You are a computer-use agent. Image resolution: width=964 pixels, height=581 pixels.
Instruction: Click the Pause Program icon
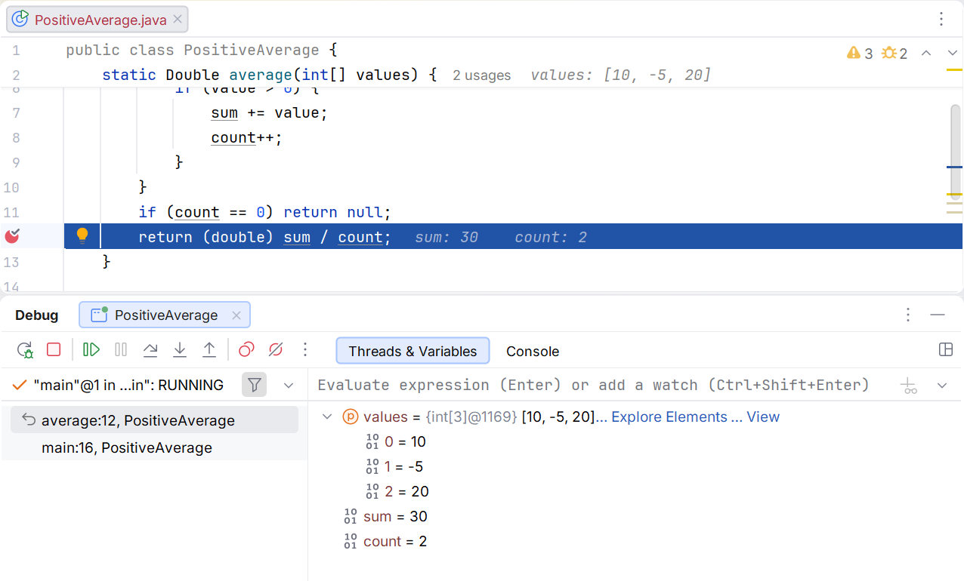coord(121,350)
